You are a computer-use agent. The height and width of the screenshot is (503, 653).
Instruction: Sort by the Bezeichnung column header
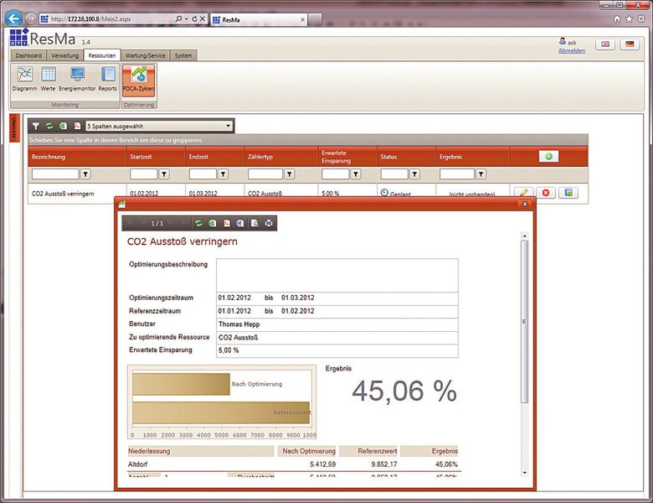pos(49,157)
